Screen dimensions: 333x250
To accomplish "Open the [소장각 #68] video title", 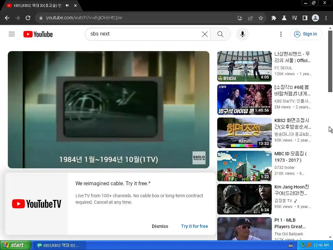I will 292,90.
